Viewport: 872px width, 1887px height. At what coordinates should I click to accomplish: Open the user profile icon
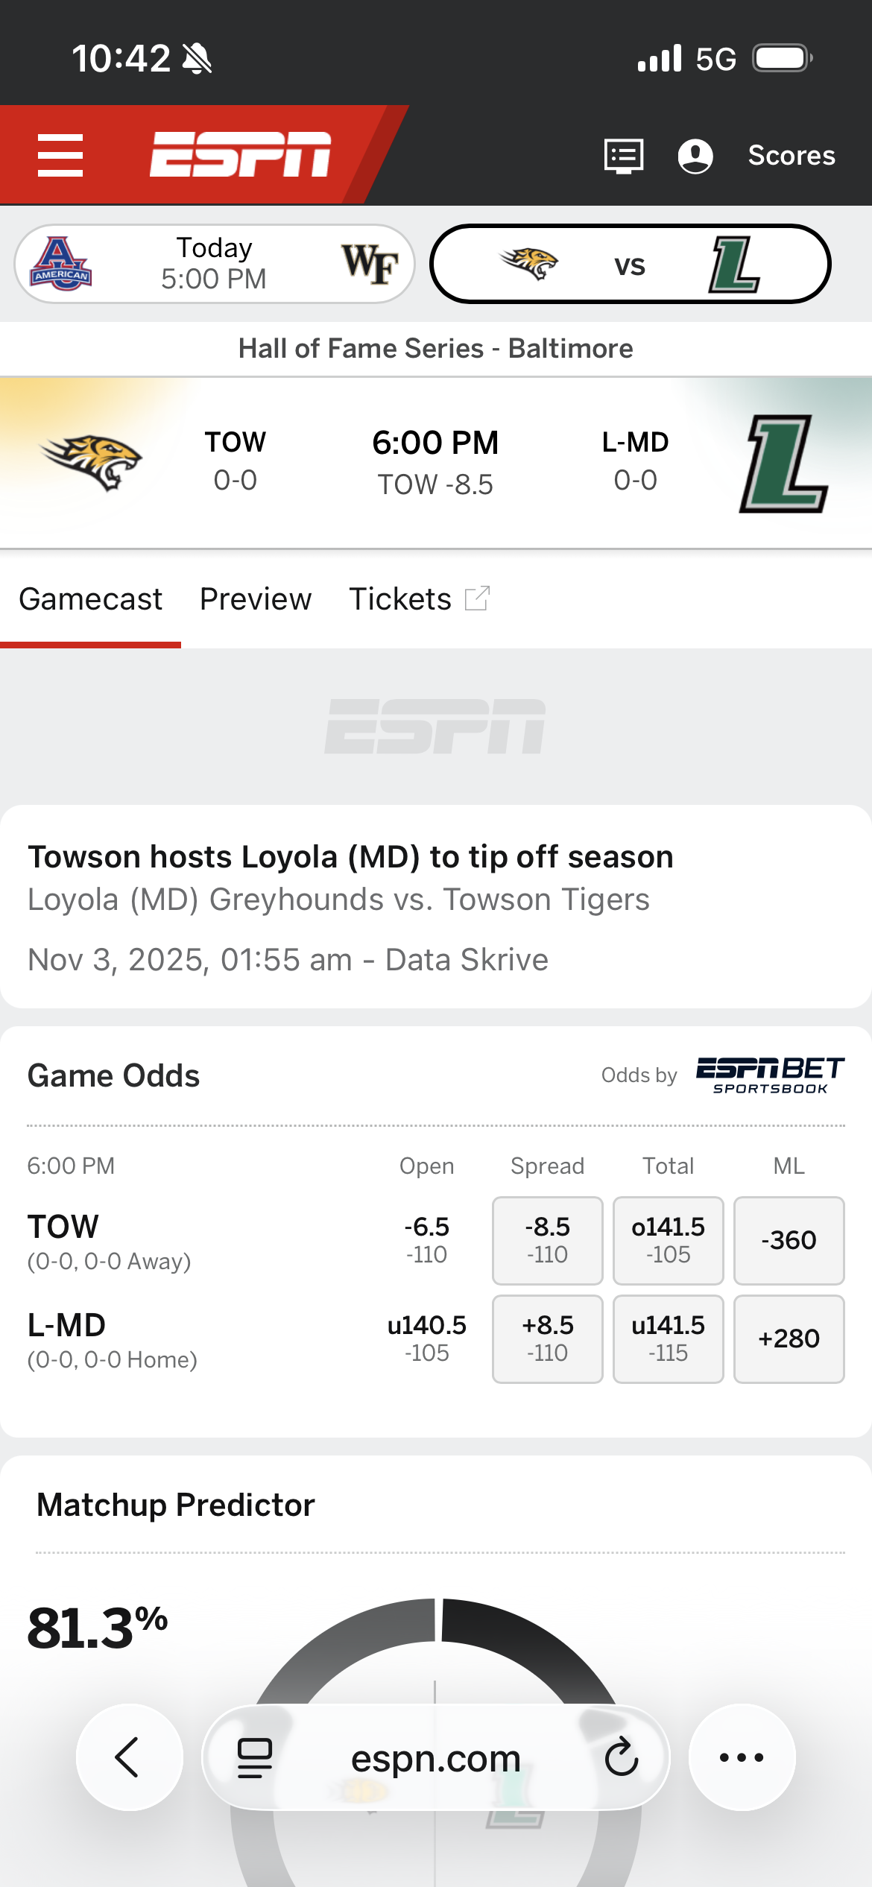(695, 156)
